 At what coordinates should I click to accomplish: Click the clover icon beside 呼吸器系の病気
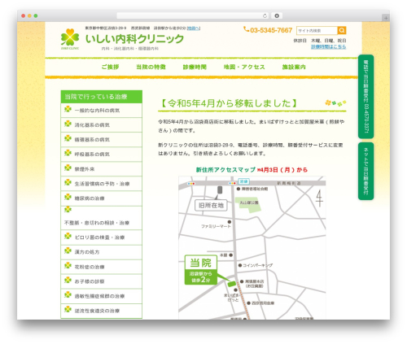click(68, 153)
